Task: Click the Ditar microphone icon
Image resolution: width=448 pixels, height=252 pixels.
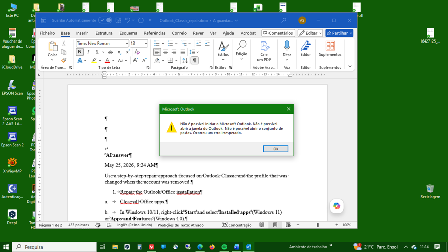Action: [287, 46]
